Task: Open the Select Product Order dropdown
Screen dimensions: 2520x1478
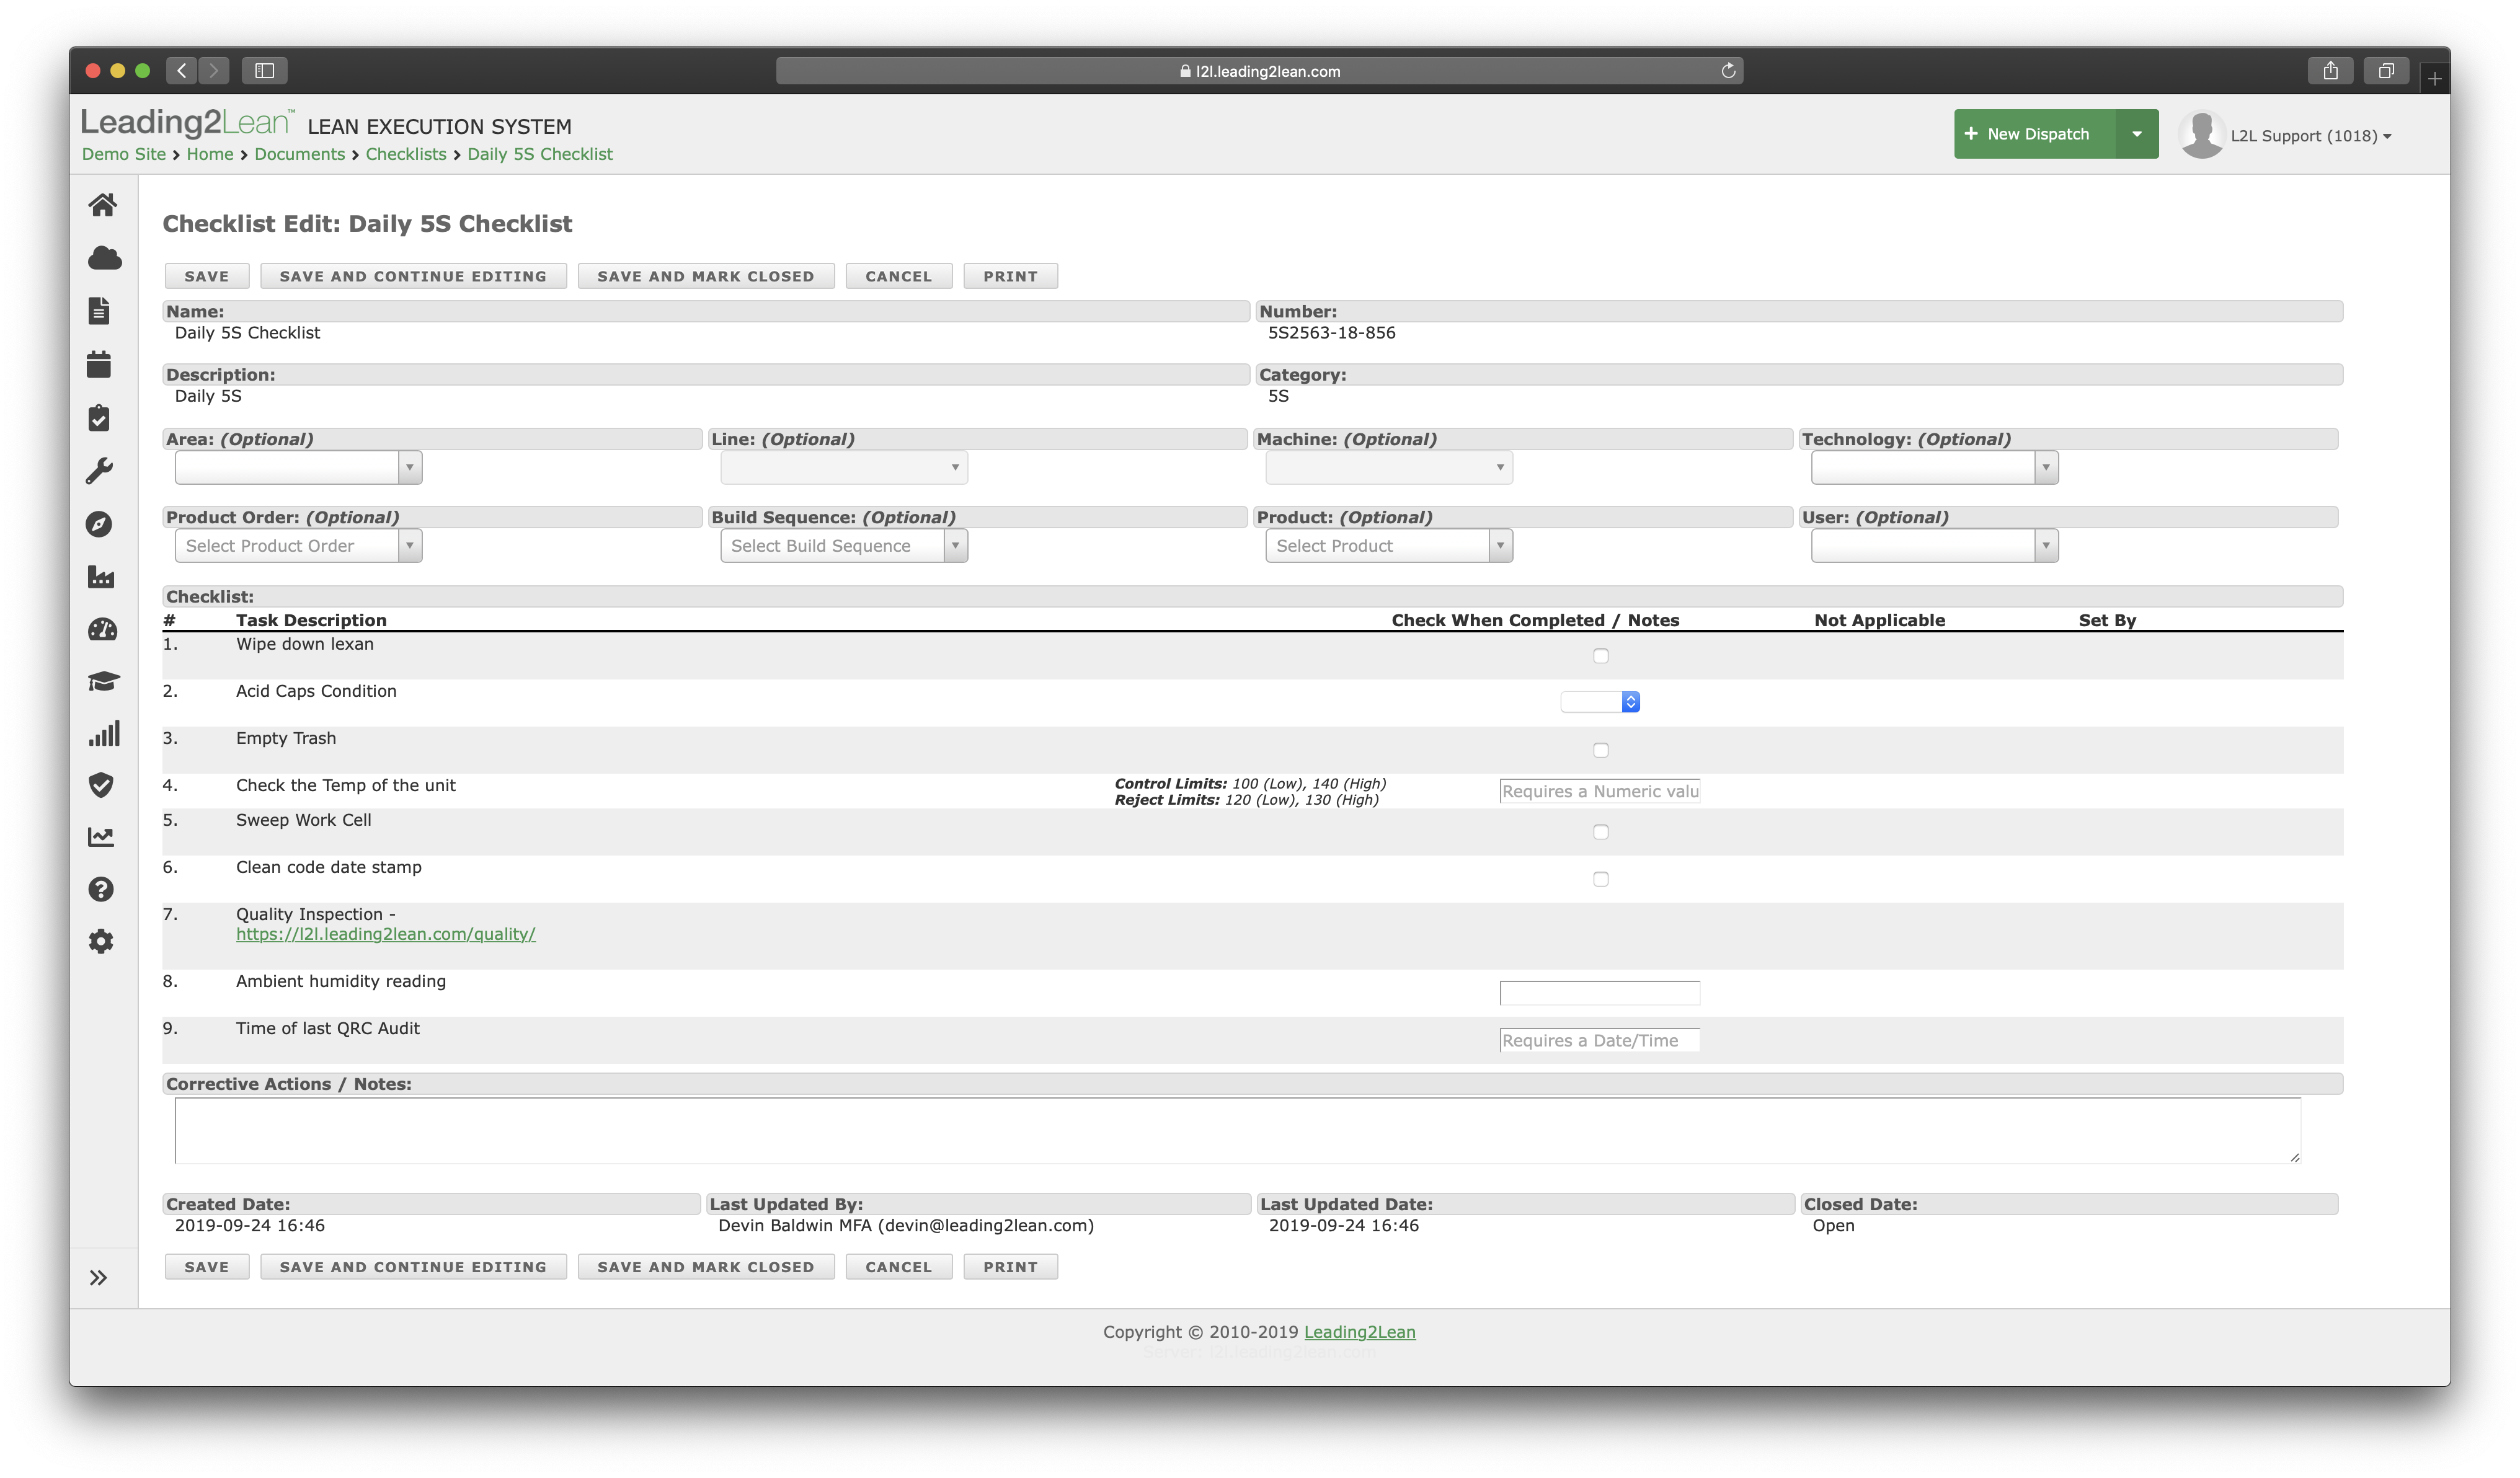Action: pos(298,546)
